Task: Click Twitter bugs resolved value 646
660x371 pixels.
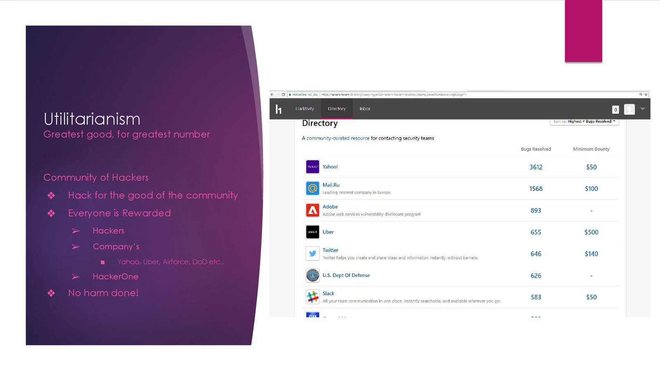Action: 536,254
